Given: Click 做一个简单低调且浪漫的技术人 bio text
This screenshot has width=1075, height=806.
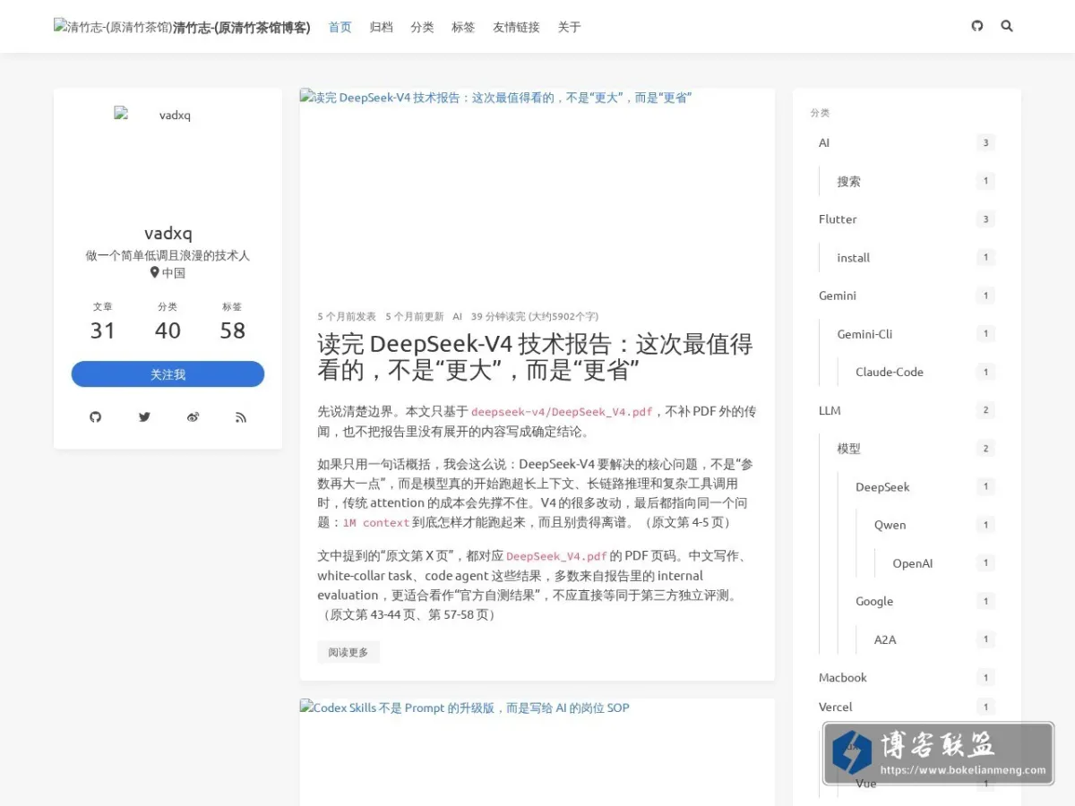Looking at the screenshot, I should (x=168, y=255).
